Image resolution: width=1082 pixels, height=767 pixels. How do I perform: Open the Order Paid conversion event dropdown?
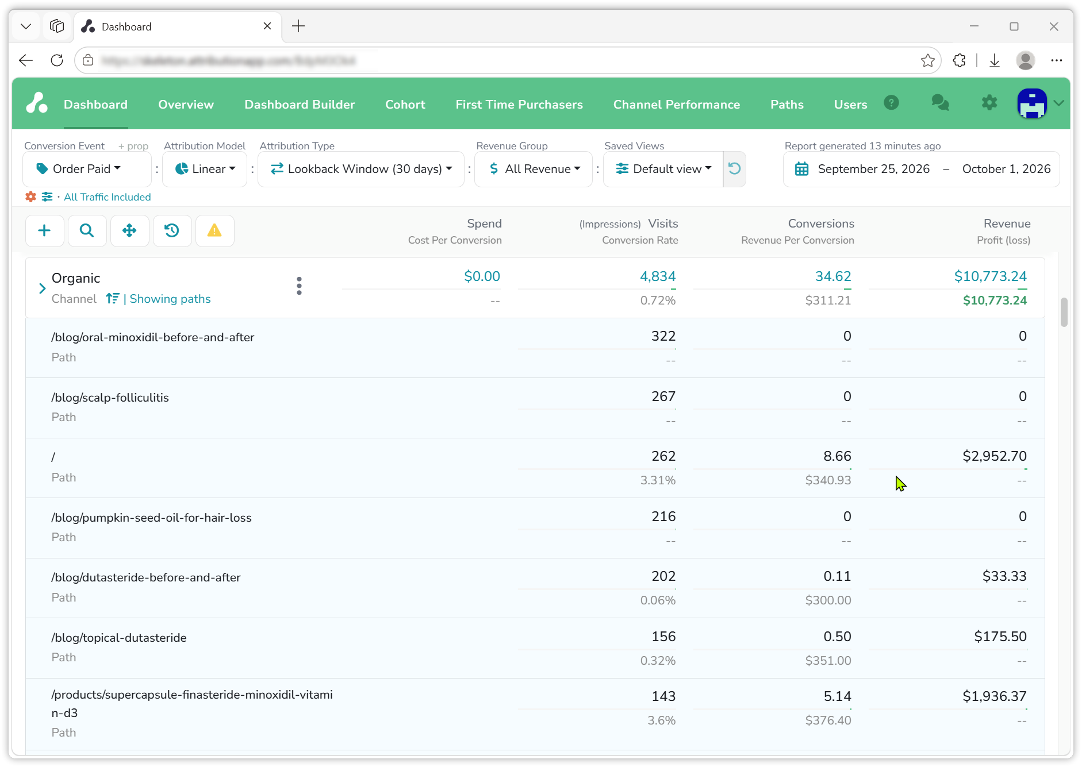87,169
